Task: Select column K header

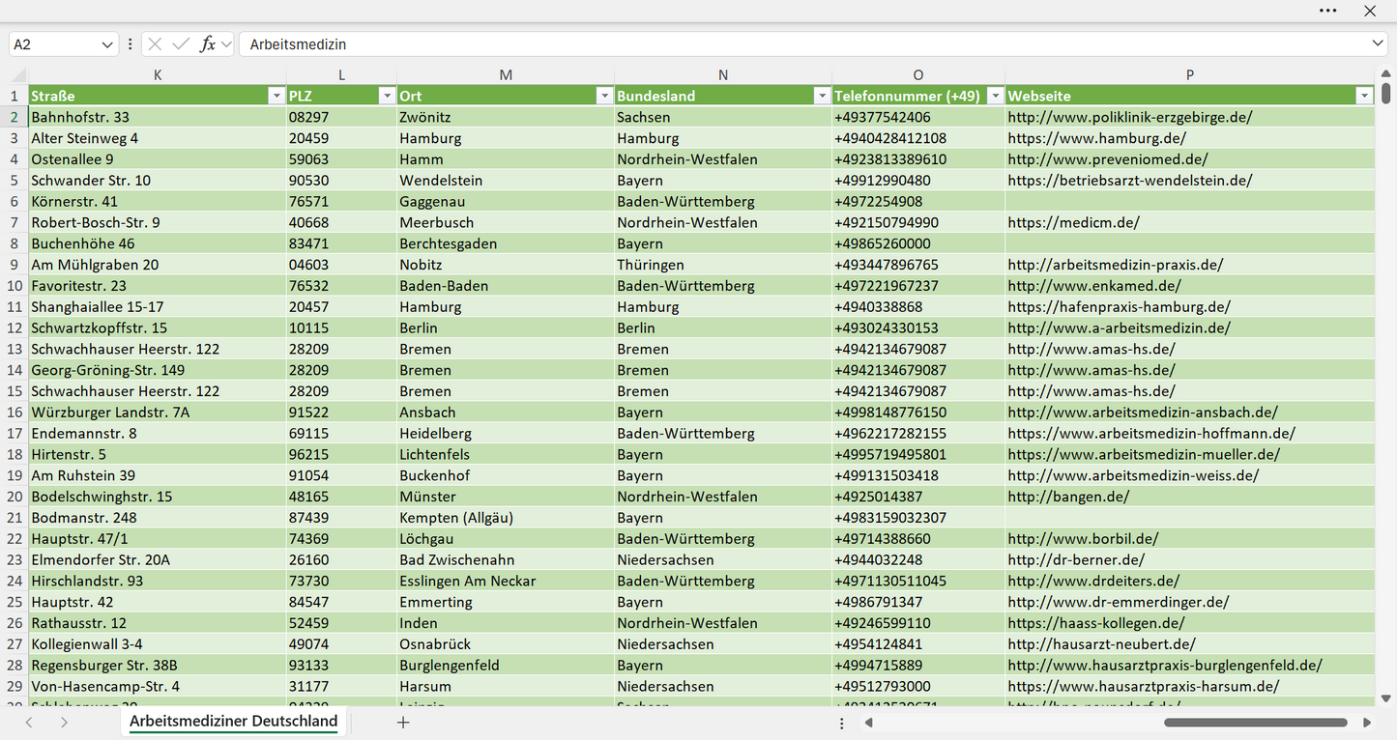Action: point(158,74)
